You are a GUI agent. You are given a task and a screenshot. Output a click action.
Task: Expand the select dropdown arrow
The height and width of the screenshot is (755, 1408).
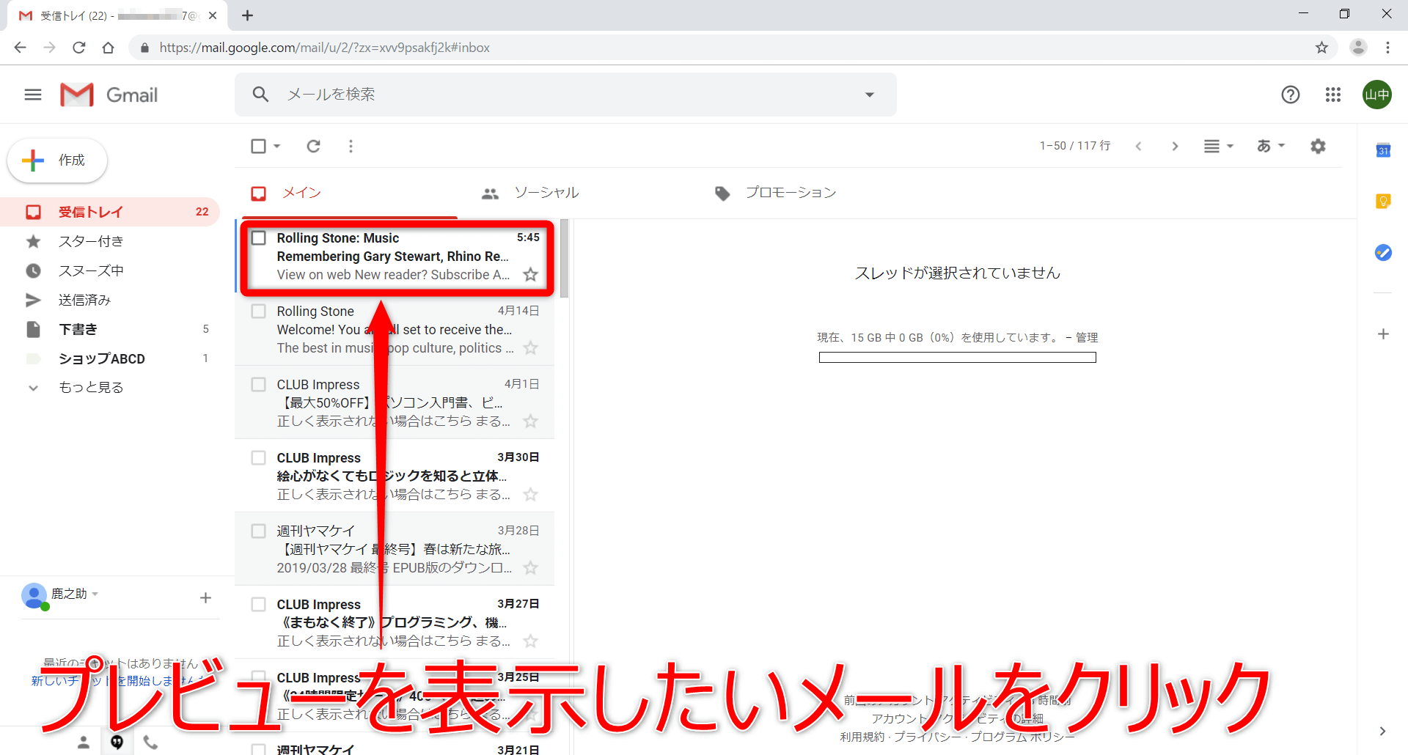click(x=277, y=146)
